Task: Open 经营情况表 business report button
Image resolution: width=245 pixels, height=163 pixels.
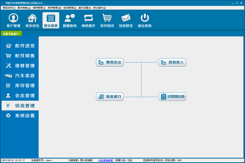Action: 172,97
